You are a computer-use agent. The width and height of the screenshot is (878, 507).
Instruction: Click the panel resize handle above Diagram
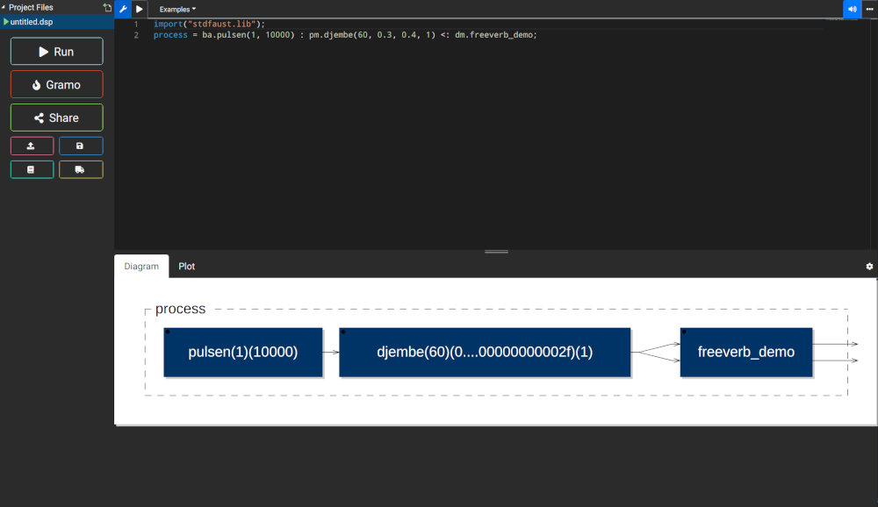click(x=496, y=252)
